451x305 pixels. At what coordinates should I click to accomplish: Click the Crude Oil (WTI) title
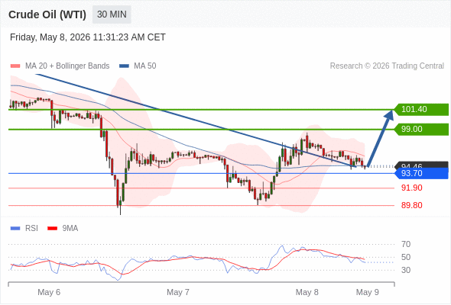coord(47,14)
